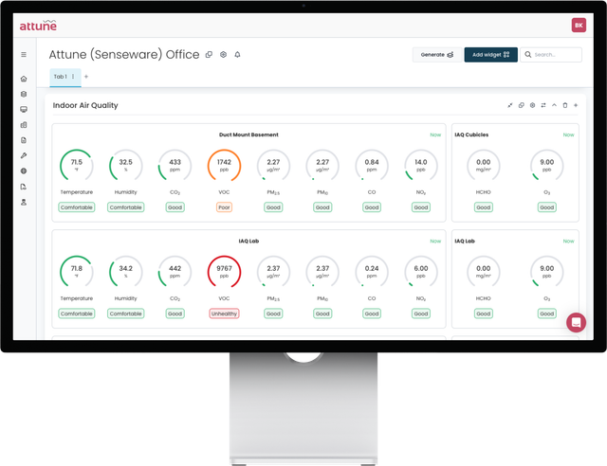Click the 6.00 ppb NO2 gauge
The height and width of the screenshot is (466, 607).
[x=421, y=272]
